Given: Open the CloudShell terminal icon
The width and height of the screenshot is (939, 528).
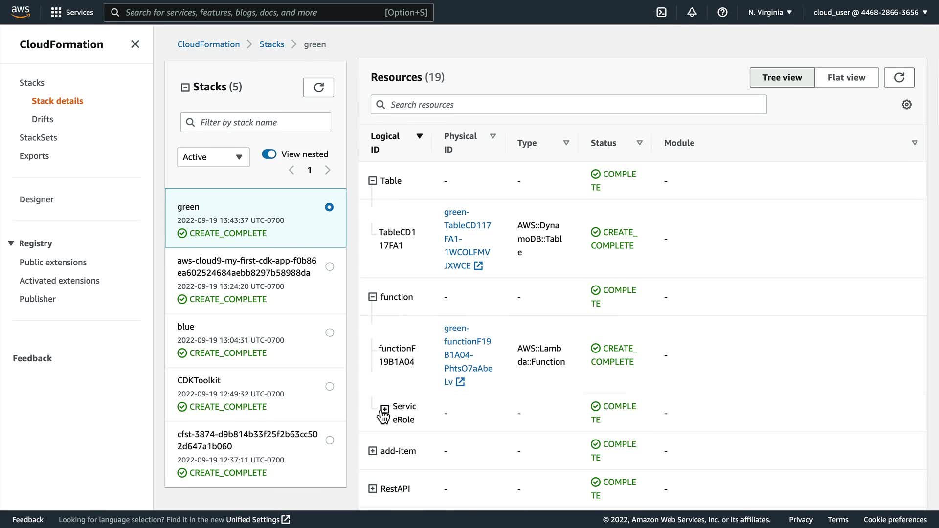Looking at the screenshot, I should [x=661, y=12].
